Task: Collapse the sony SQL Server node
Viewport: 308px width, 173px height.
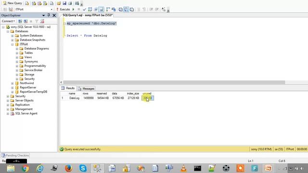Action: click(3, 27)
